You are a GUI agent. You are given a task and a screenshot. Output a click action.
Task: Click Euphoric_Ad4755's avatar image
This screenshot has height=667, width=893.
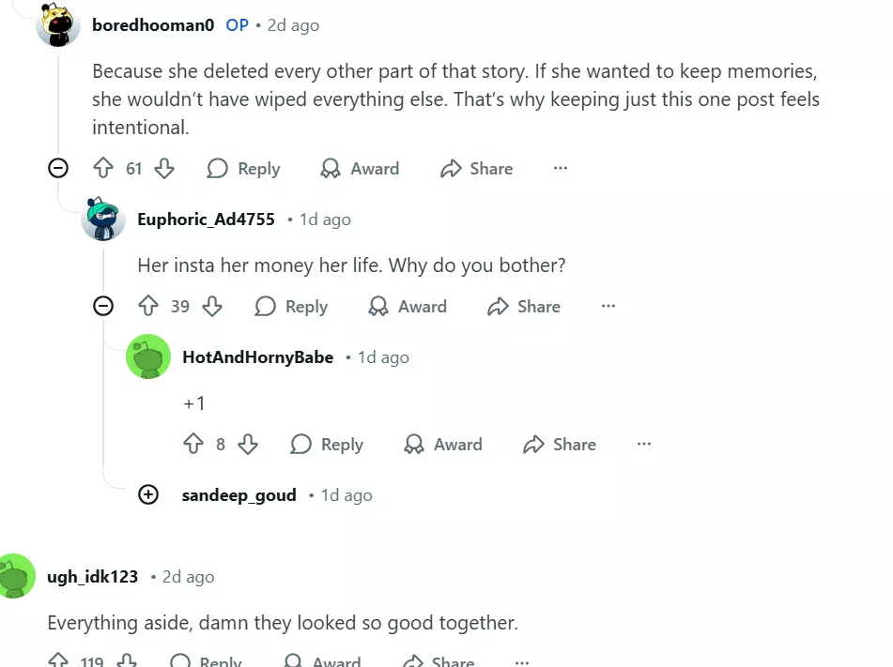coord(103,219)
